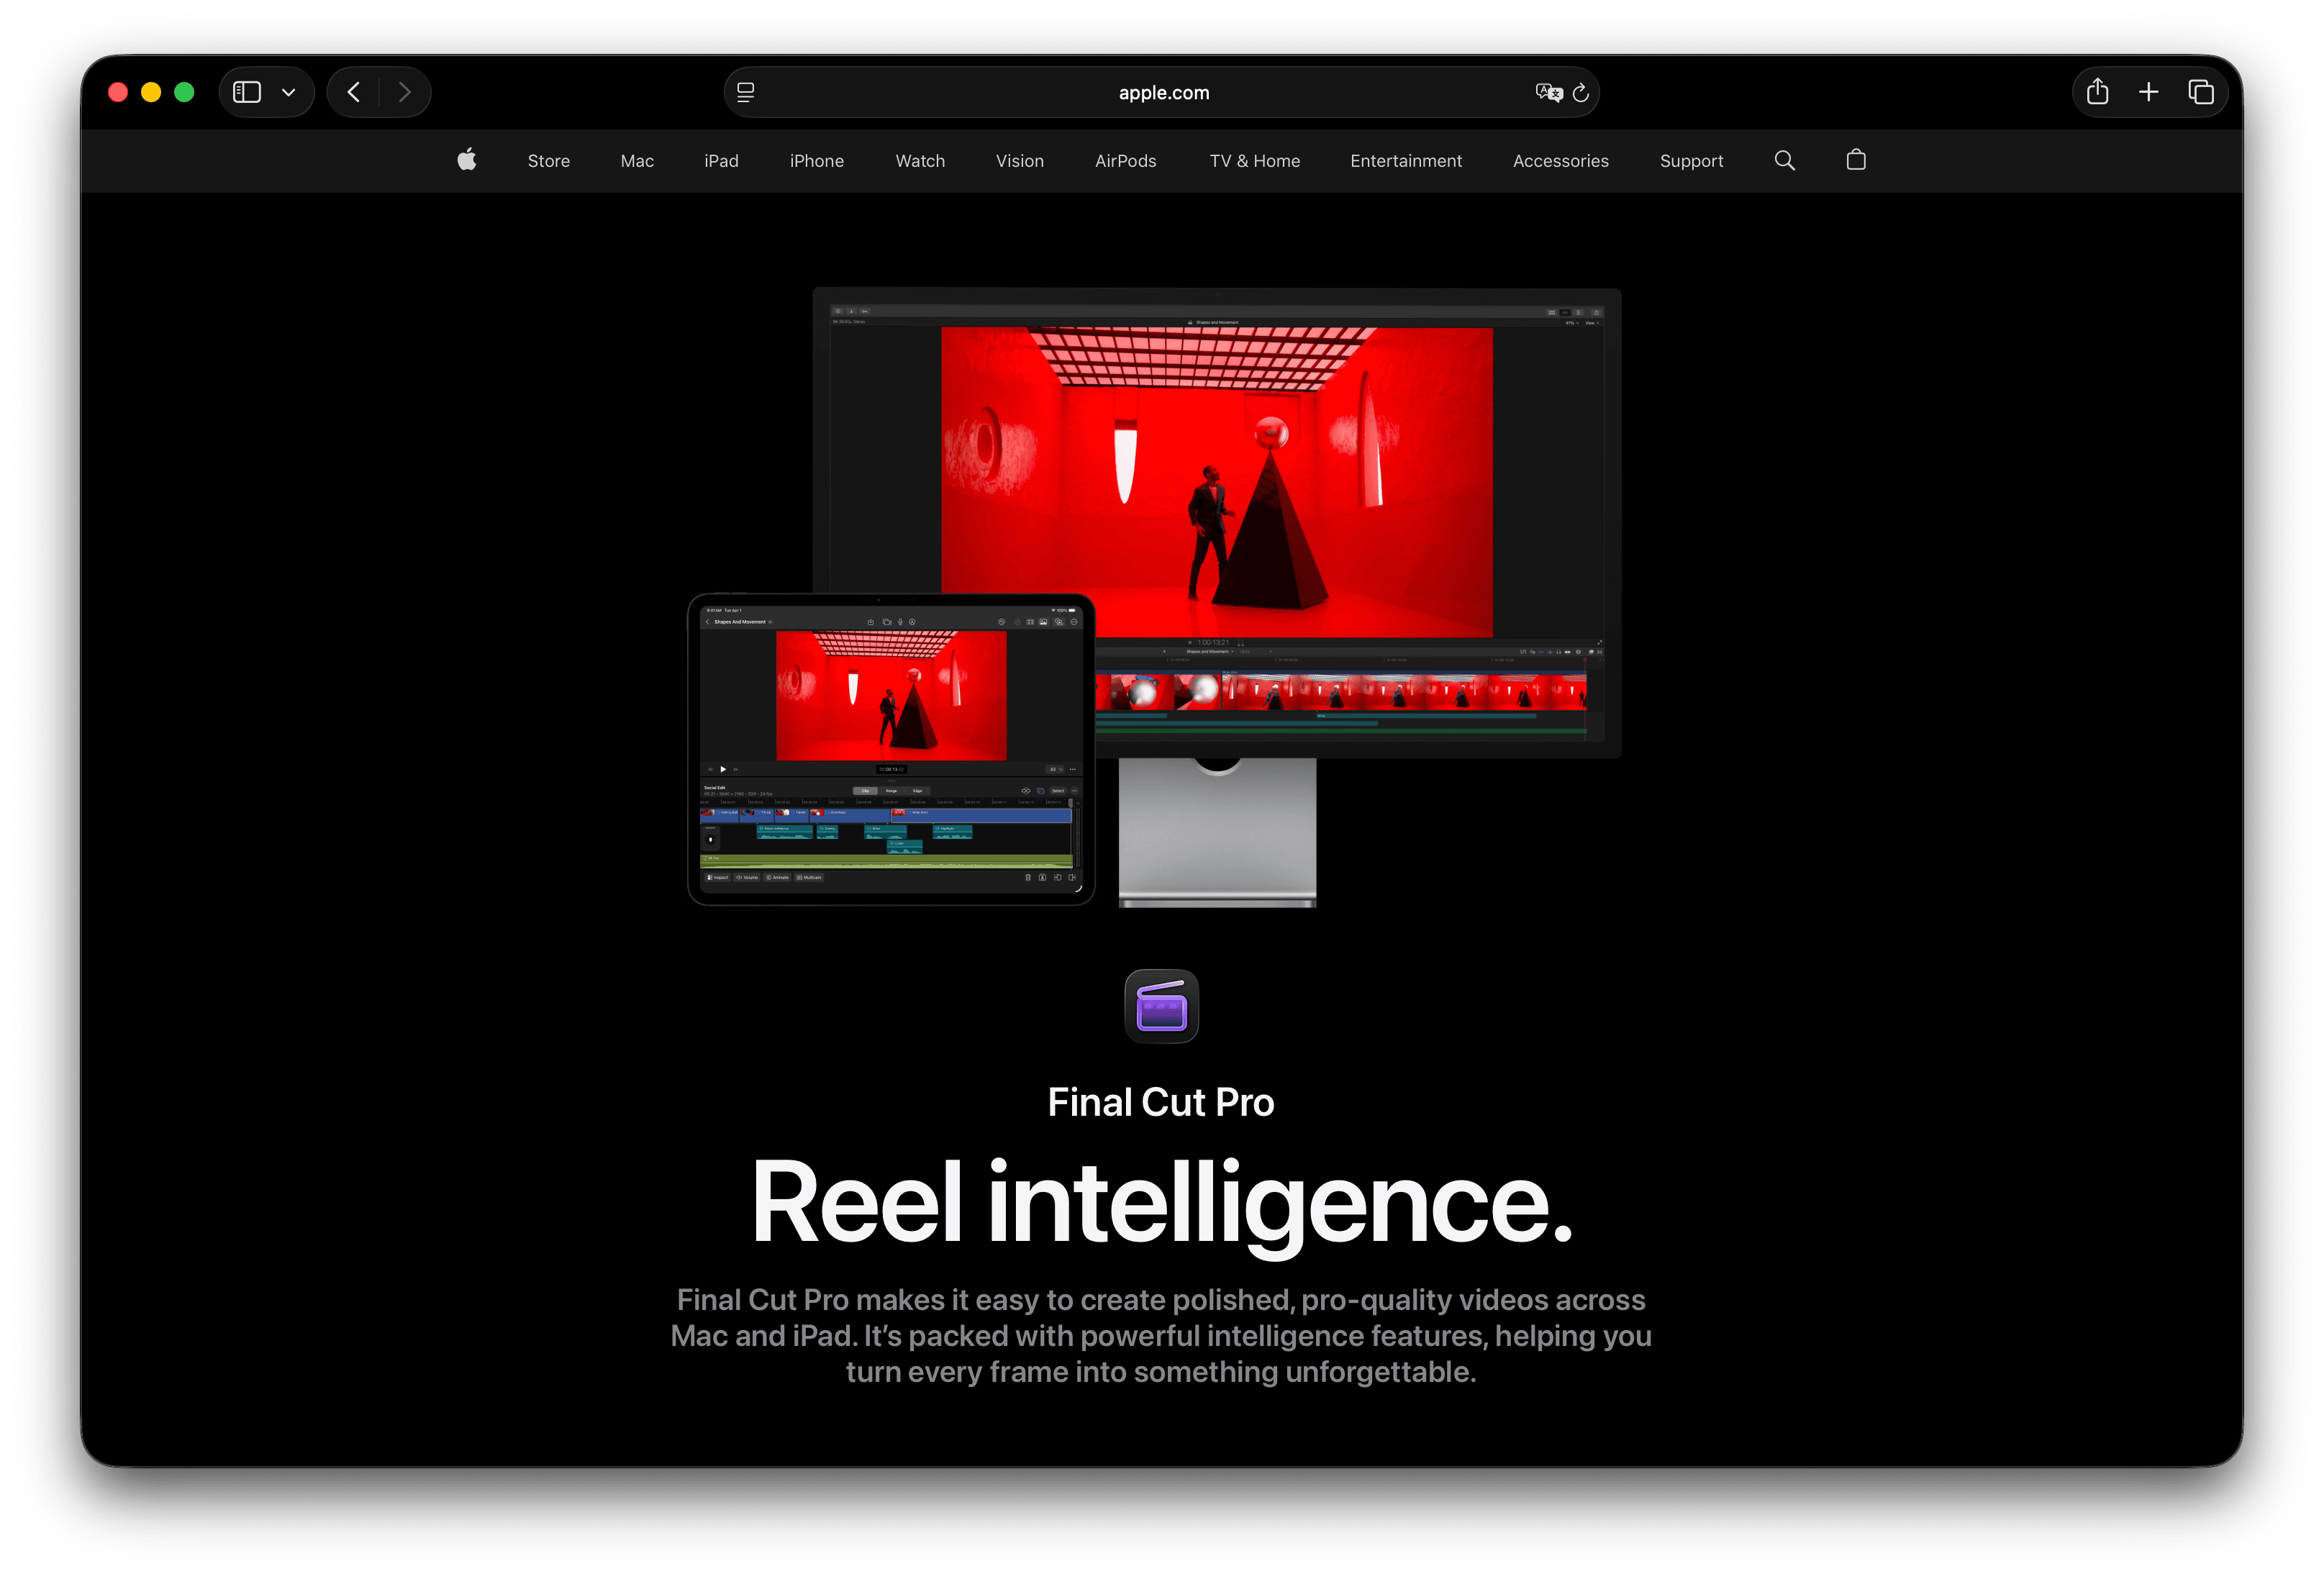Screen dimensions: 2324x1574
Task: Open the Mac menu
Action: pos(637,161)
